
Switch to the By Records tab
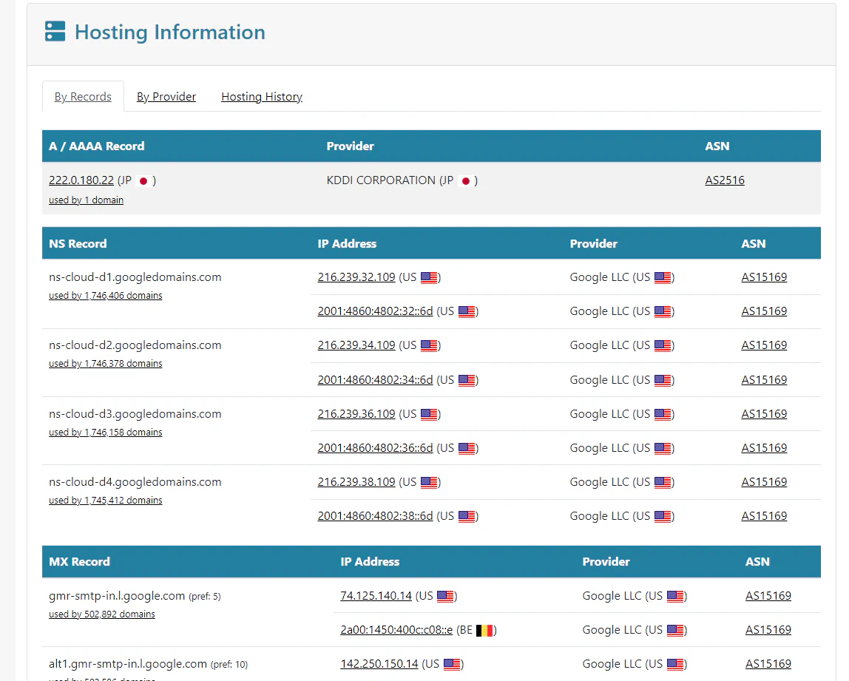83,97
